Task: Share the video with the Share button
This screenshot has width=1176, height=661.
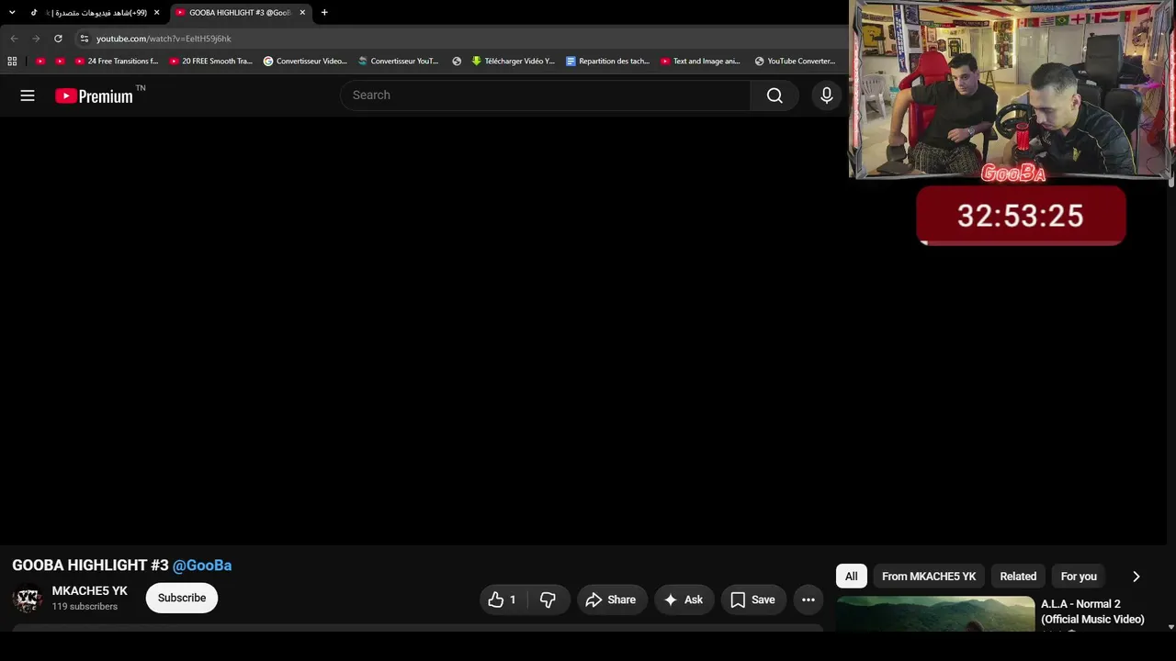Action: pyautogui.click(x=611, y=599)
